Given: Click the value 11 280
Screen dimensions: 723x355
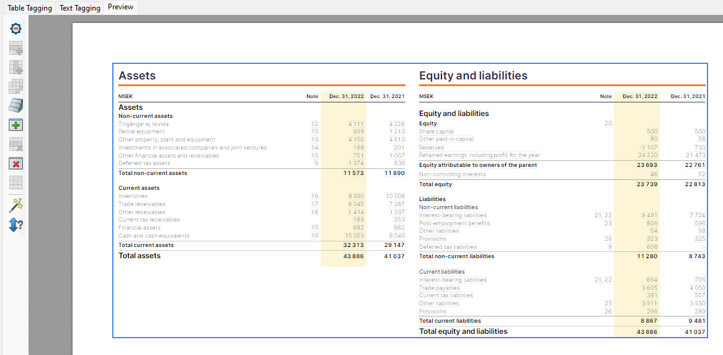Looking at the screenshot, I should tap(647, 256).
